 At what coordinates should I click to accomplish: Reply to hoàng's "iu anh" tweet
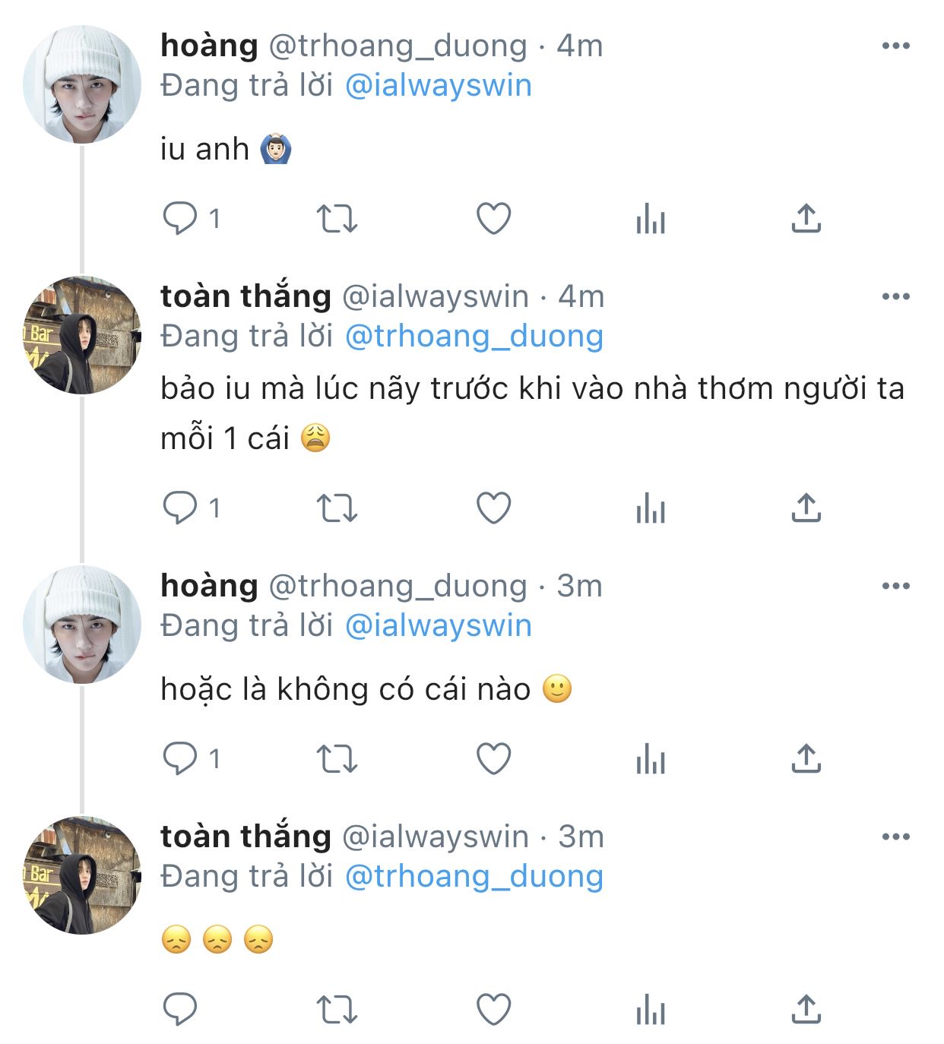pos(180,219)
